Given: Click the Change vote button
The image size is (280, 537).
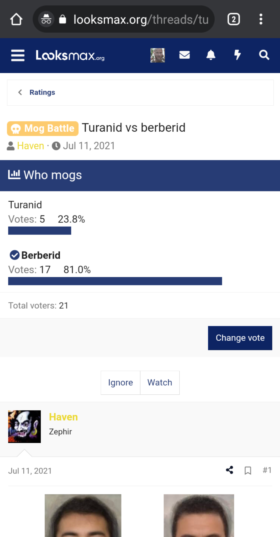Looking at the screenshot, I should pos(240,338).
